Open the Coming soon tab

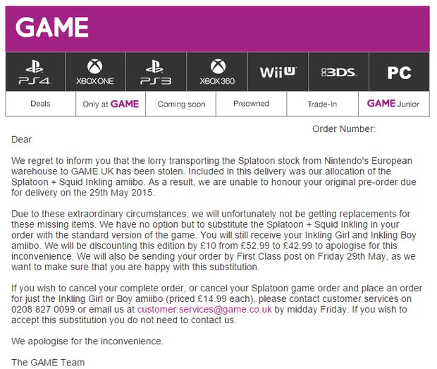[181, 104]
